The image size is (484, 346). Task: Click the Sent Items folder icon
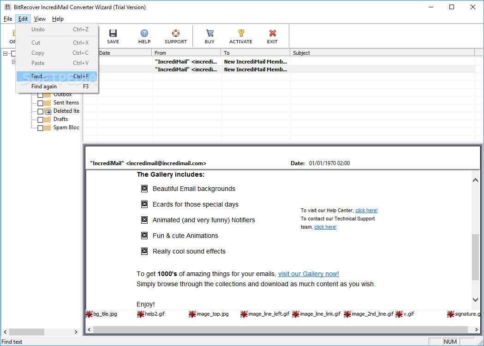point(48,103)
